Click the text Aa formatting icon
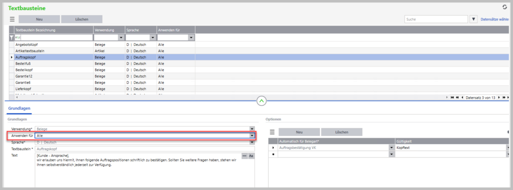The image size is (513, 190). pos(251,156)
